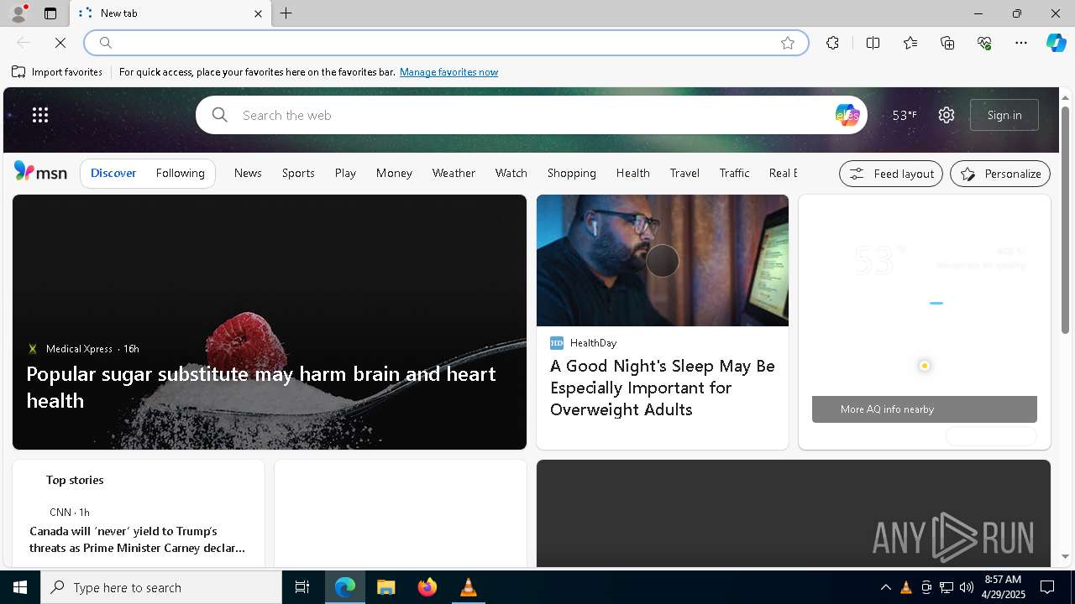Open VLC media player from taskbar

point(469,587)
